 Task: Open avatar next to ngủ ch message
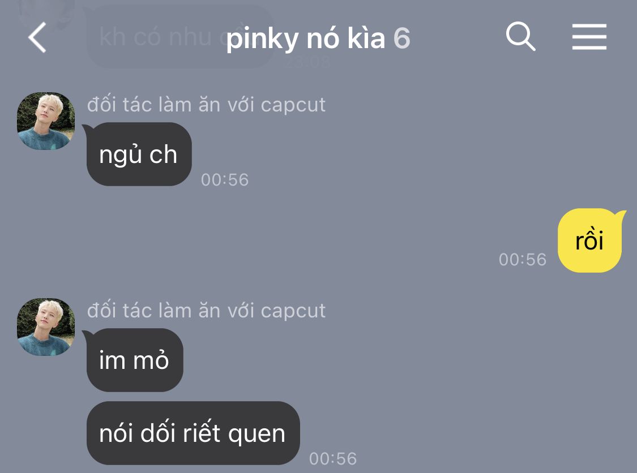tap(45, 121)
